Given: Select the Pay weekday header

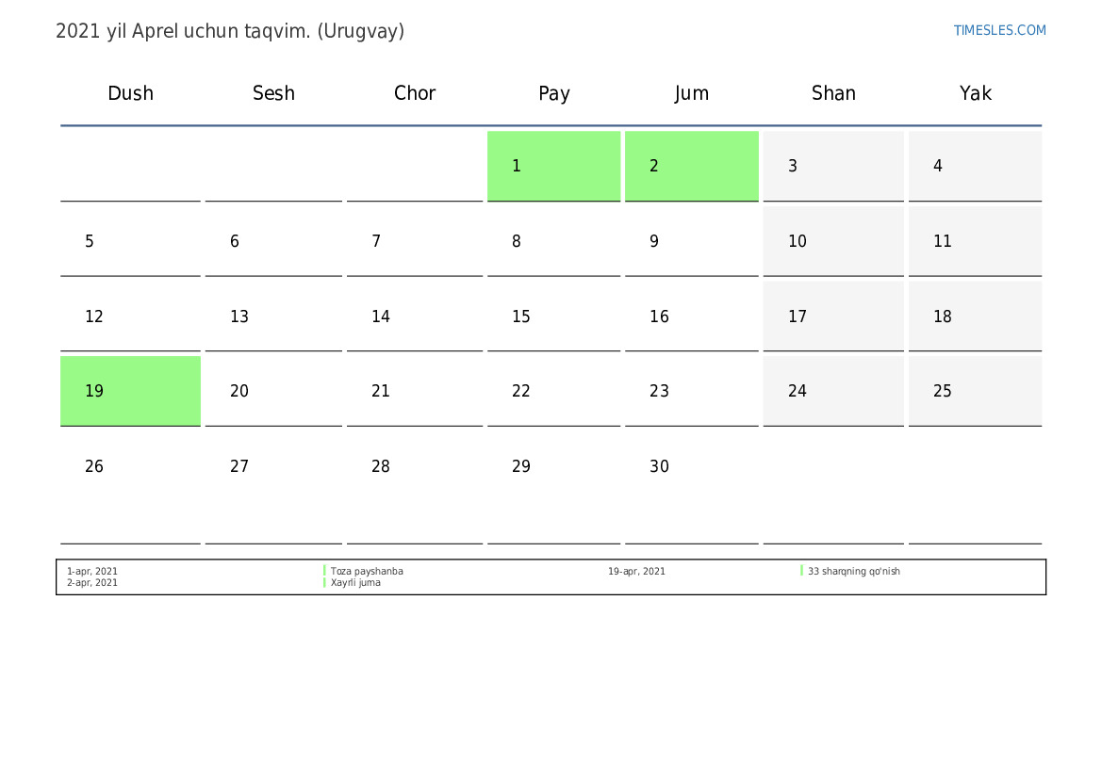Looking at the screenshot, I should 553,93.
